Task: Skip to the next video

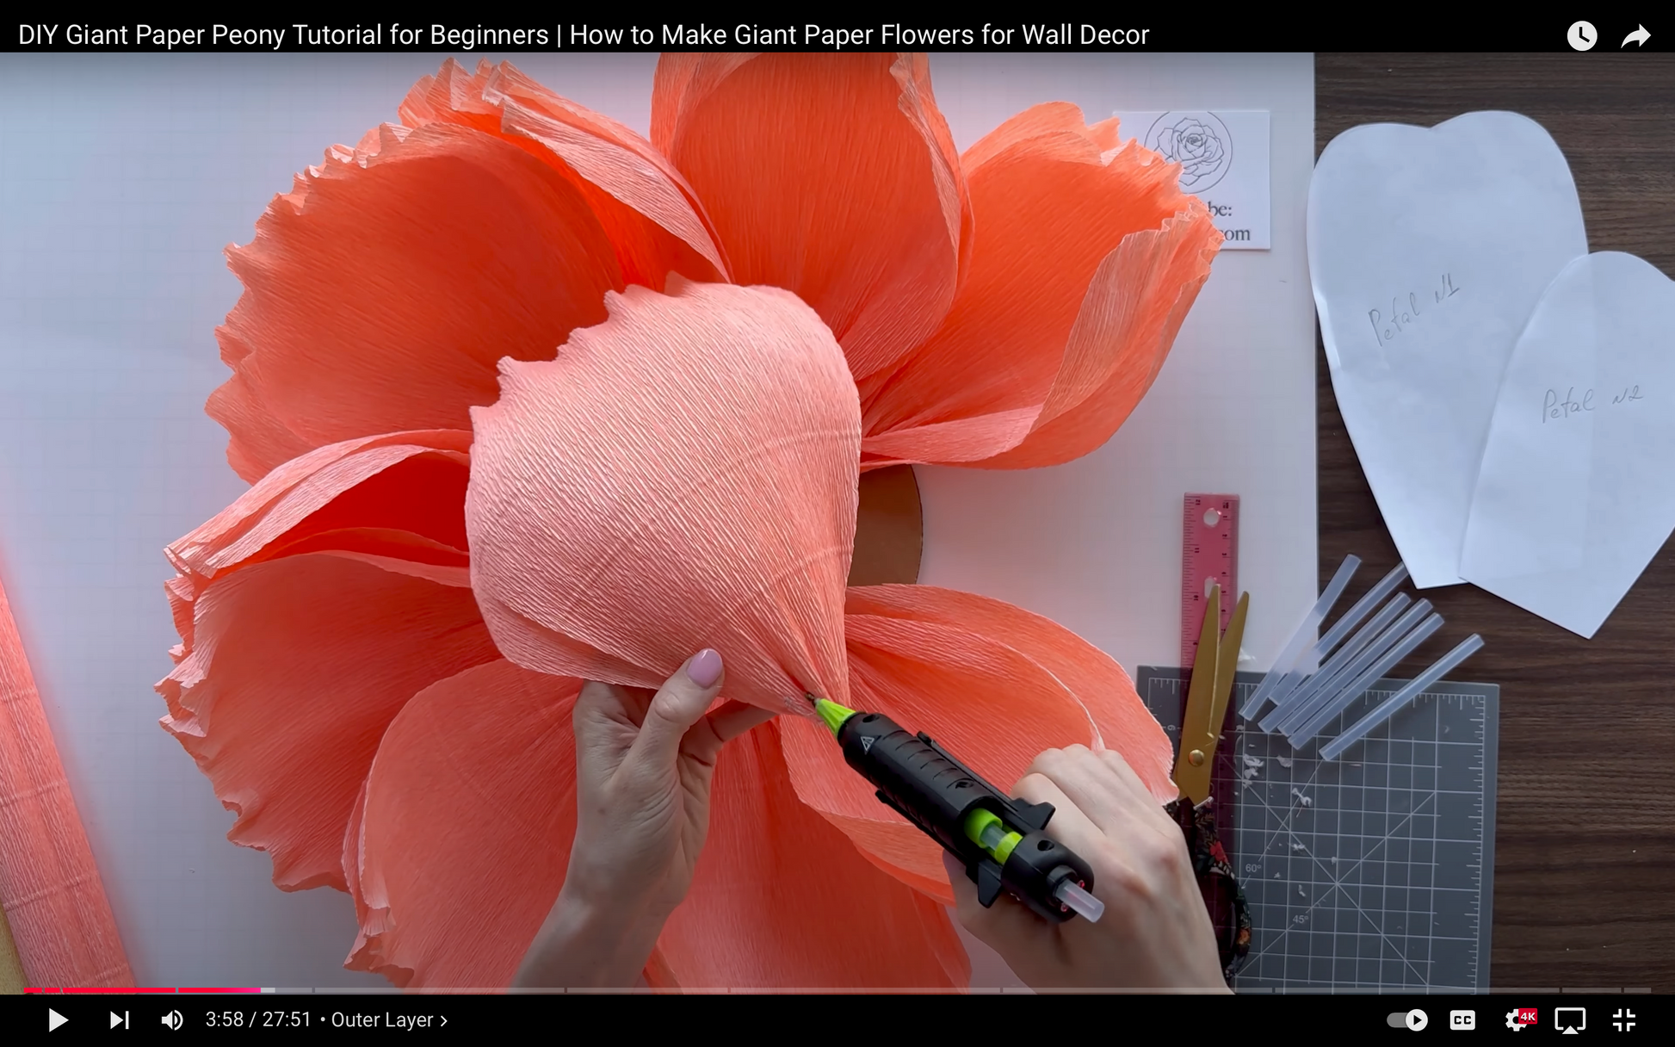Action: [119, 1019]
